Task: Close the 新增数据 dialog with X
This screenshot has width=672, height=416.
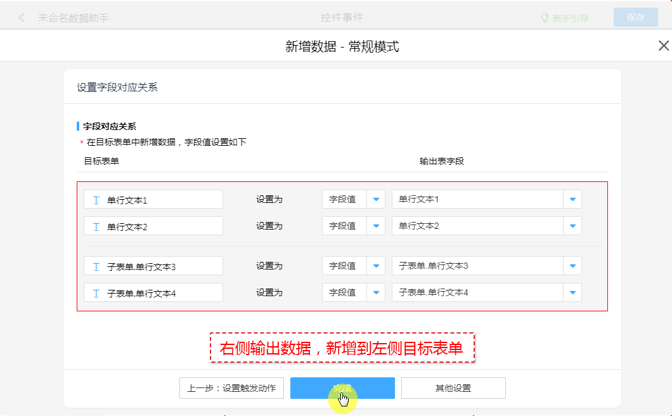Action: (663, 46)
